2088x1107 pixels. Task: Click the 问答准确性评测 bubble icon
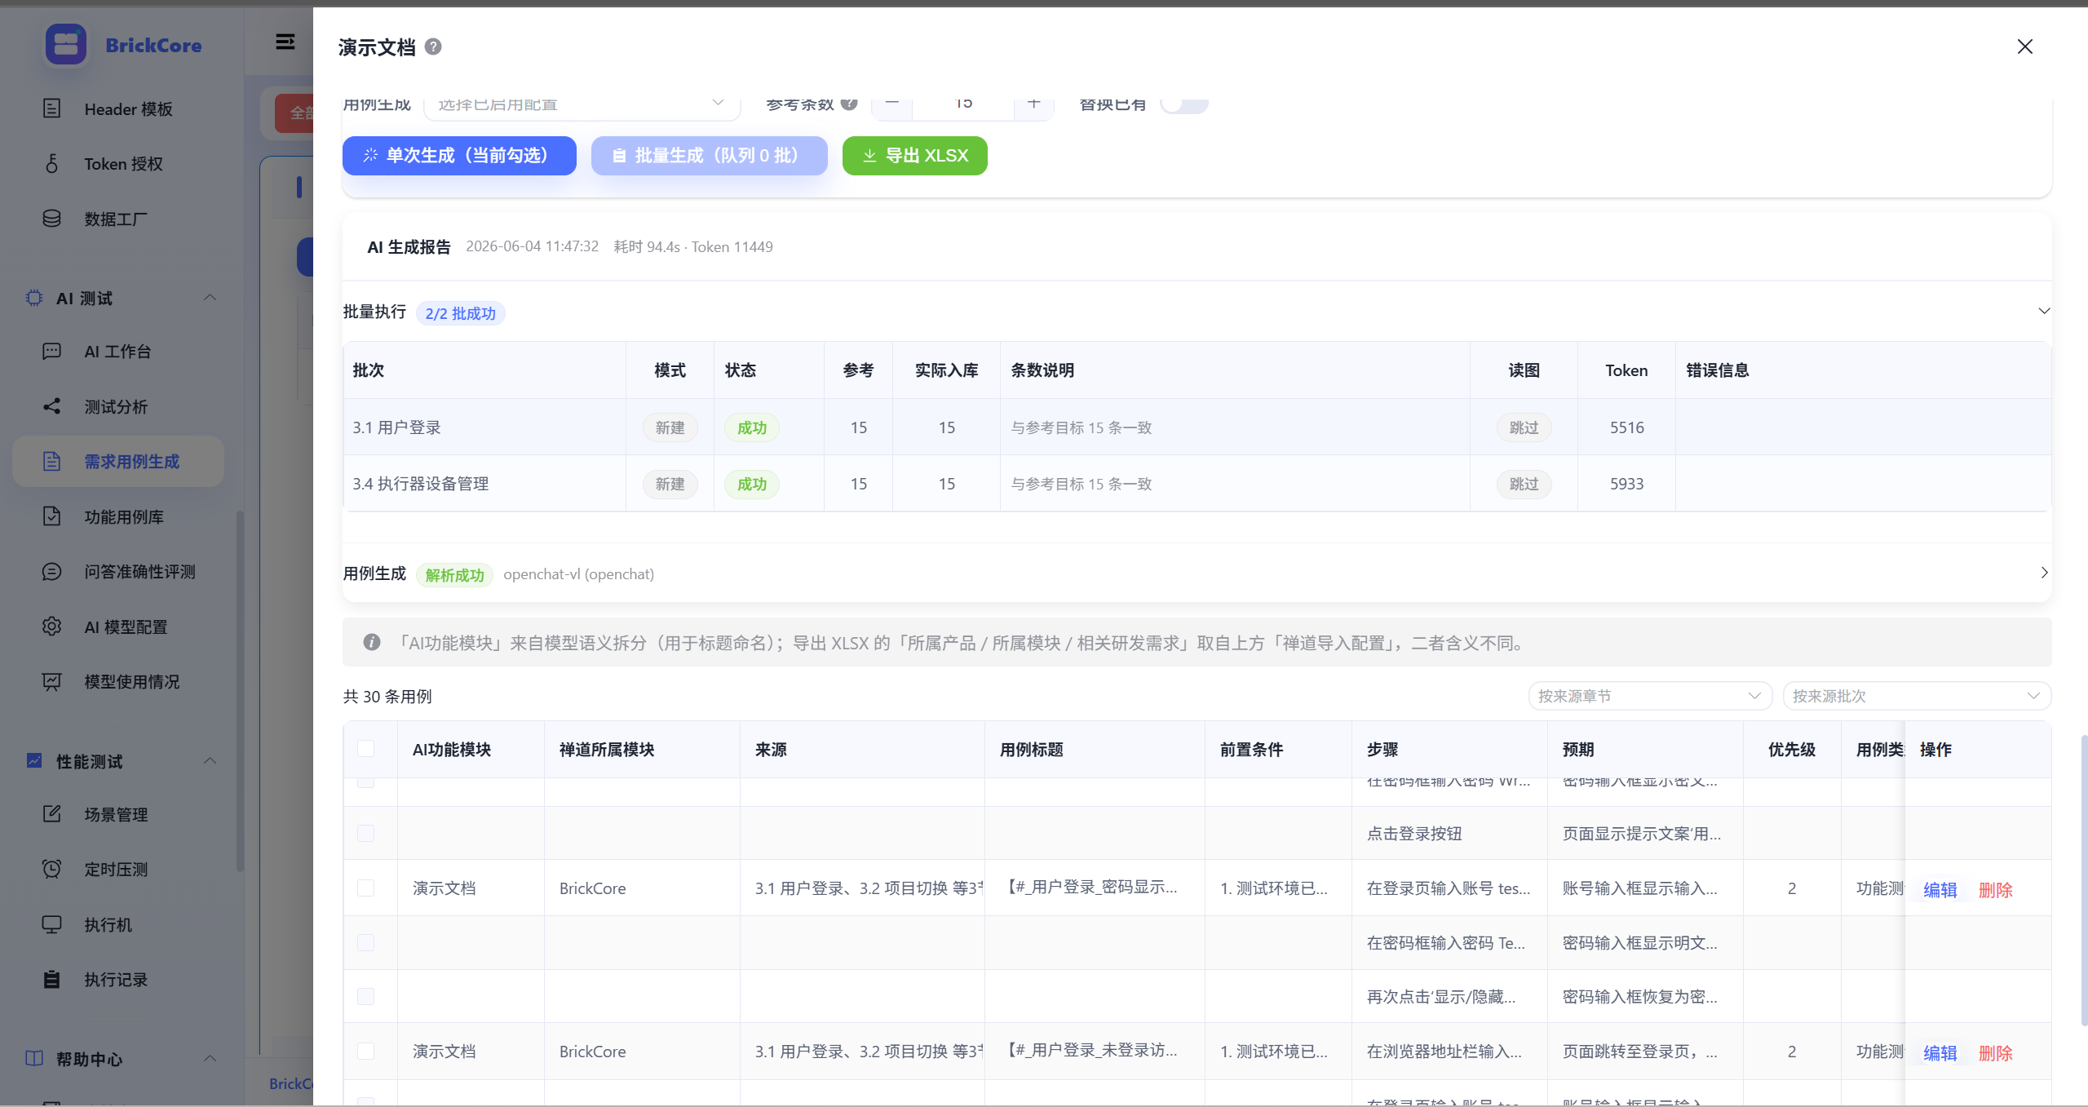(x=51, y=571)
